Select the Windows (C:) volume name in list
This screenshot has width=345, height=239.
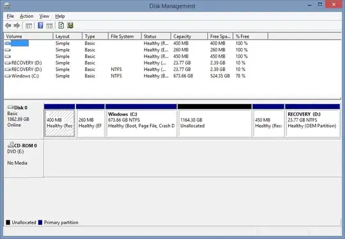click(25, 76)
